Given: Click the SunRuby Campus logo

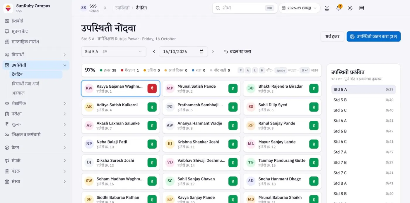Looking at the screenshot, I should (x=8, y=8).
